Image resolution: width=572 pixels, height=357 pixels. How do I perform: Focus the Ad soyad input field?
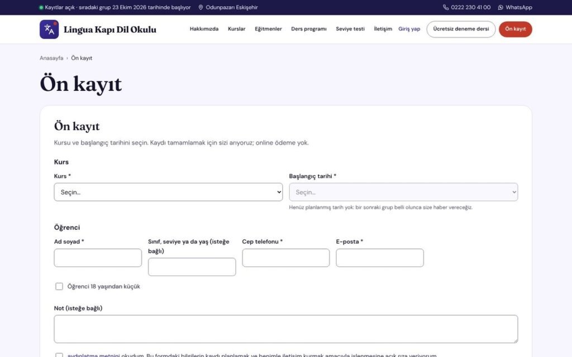[98, 258]
